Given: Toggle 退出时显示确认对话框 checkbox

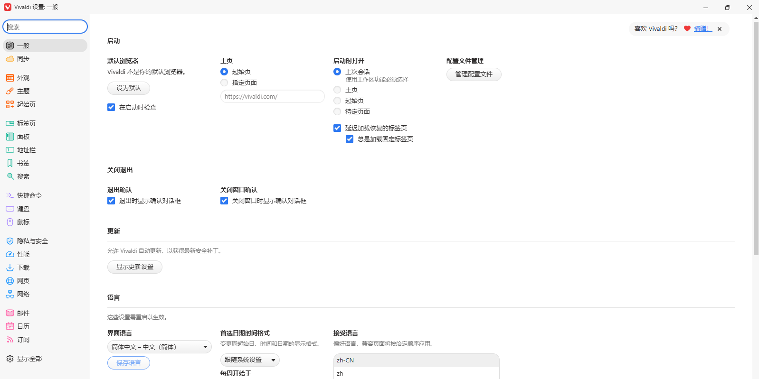Looking at the screenshot, I should click(111, 201).
